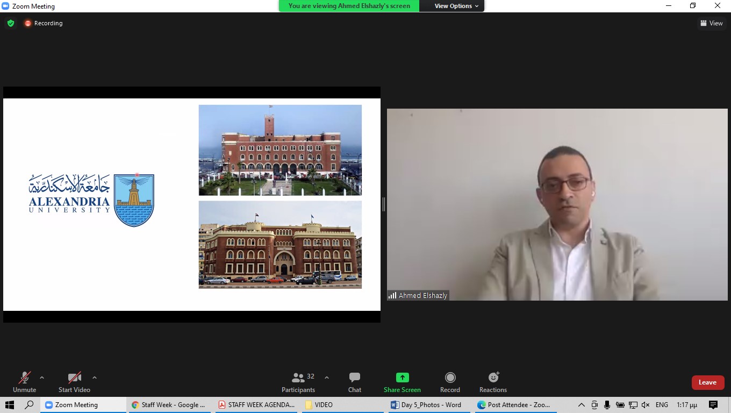Change layout with the View button
The width and height of the screenshot is (731, 413).
(711, 23)
